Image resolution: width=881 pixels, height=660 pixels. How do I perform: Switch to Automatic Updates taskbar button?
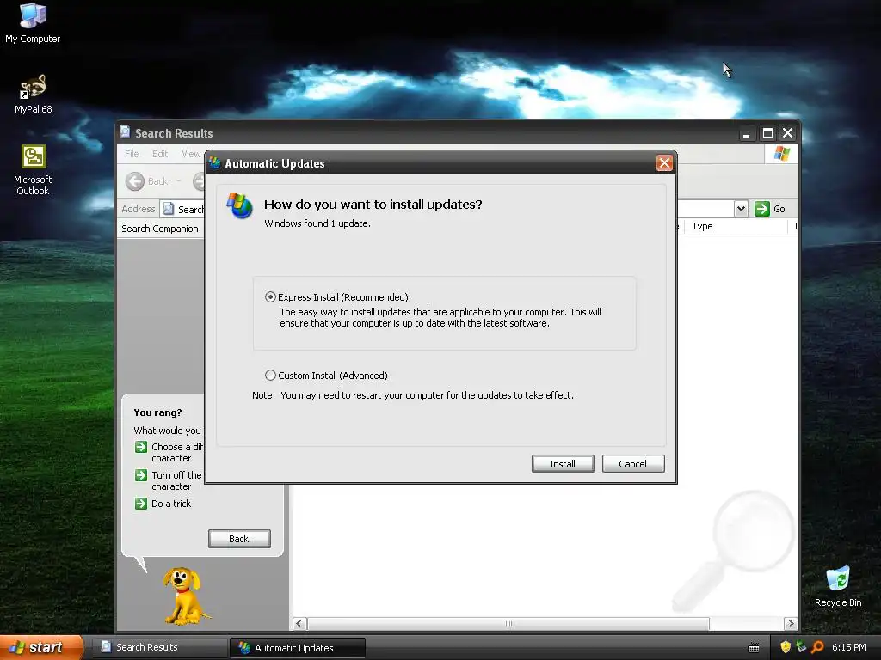[297, 648]
